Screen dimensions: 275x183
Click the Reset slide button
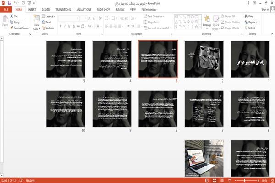47,22
